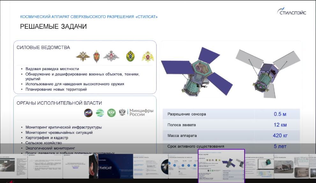Click the blue-panel satellite 3D model
Image resolution: width=316 pixels, height=183 pixels.
(197, 71)
